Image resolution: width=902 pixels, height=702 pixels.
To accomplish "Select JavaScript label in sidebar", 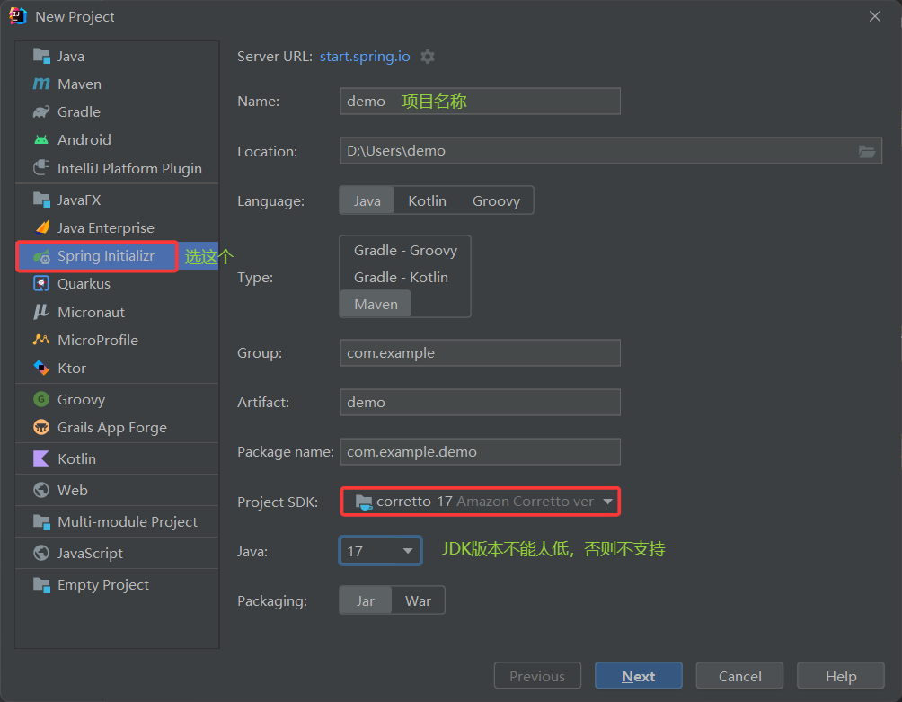I will click(x=91, y=553).
